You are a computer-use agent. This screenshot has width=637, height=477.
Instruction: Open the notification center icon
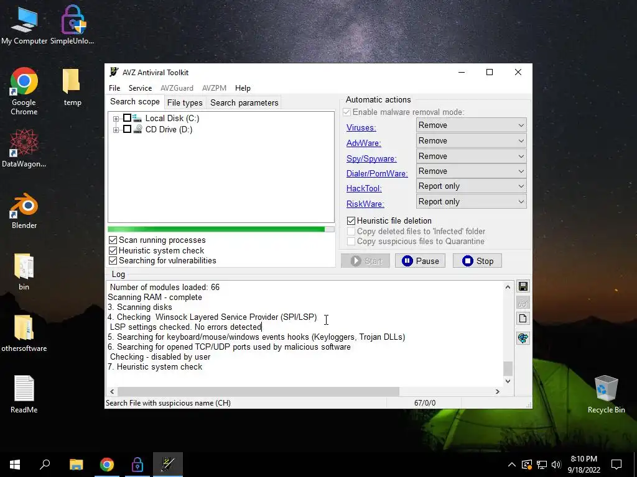pos(616,465)
